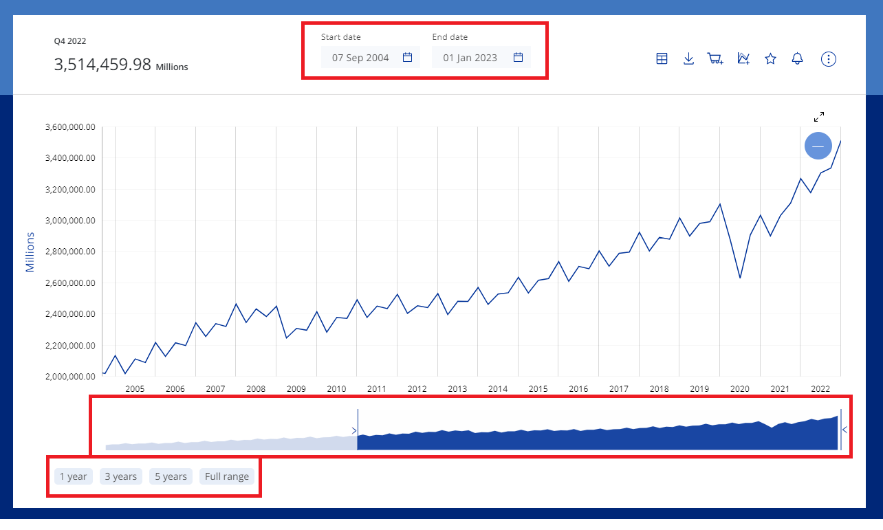Open the table view icon

[x=662, y=59]
